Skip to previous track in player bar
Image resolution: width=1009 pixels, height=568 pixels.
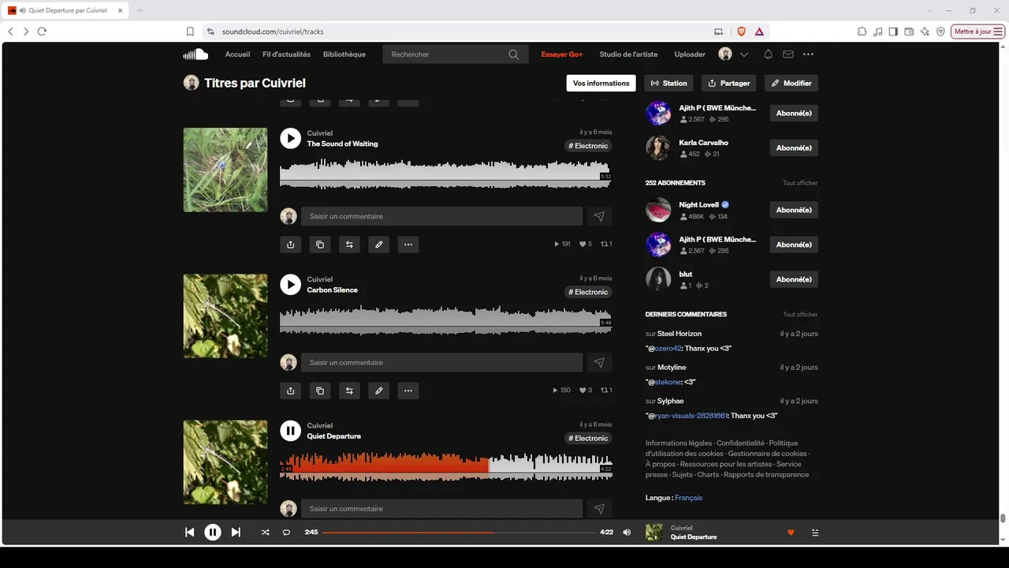point(189,532)
